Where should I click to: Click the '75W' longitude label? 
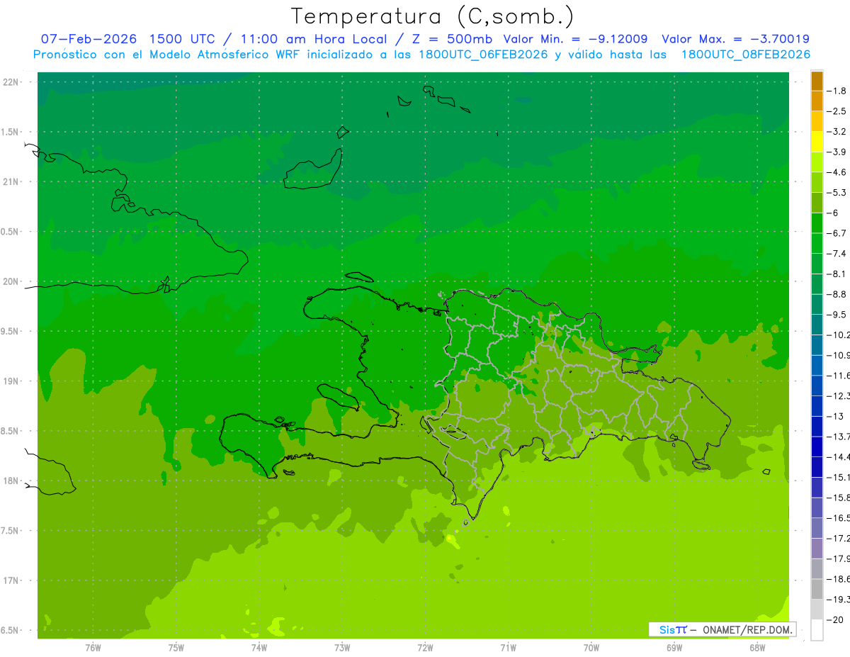click(176, 648)
